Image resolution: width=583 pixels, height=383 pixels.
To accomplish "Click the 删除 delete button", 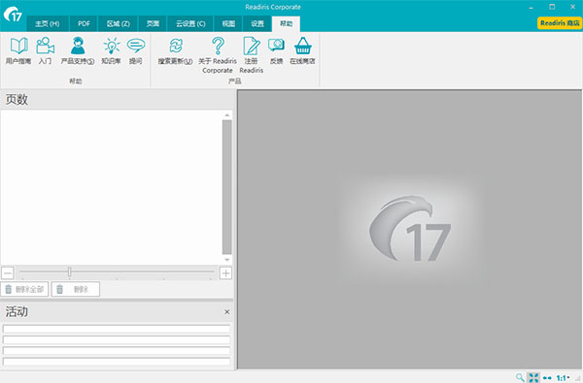I will click(x=76, y=289).
